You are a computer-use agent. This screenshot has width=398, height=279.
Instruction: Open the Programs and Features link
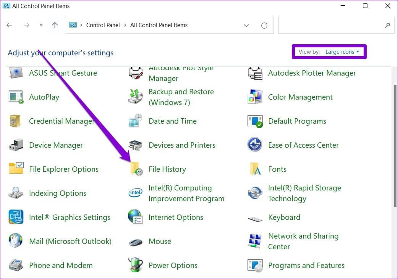tap(306, 265)
